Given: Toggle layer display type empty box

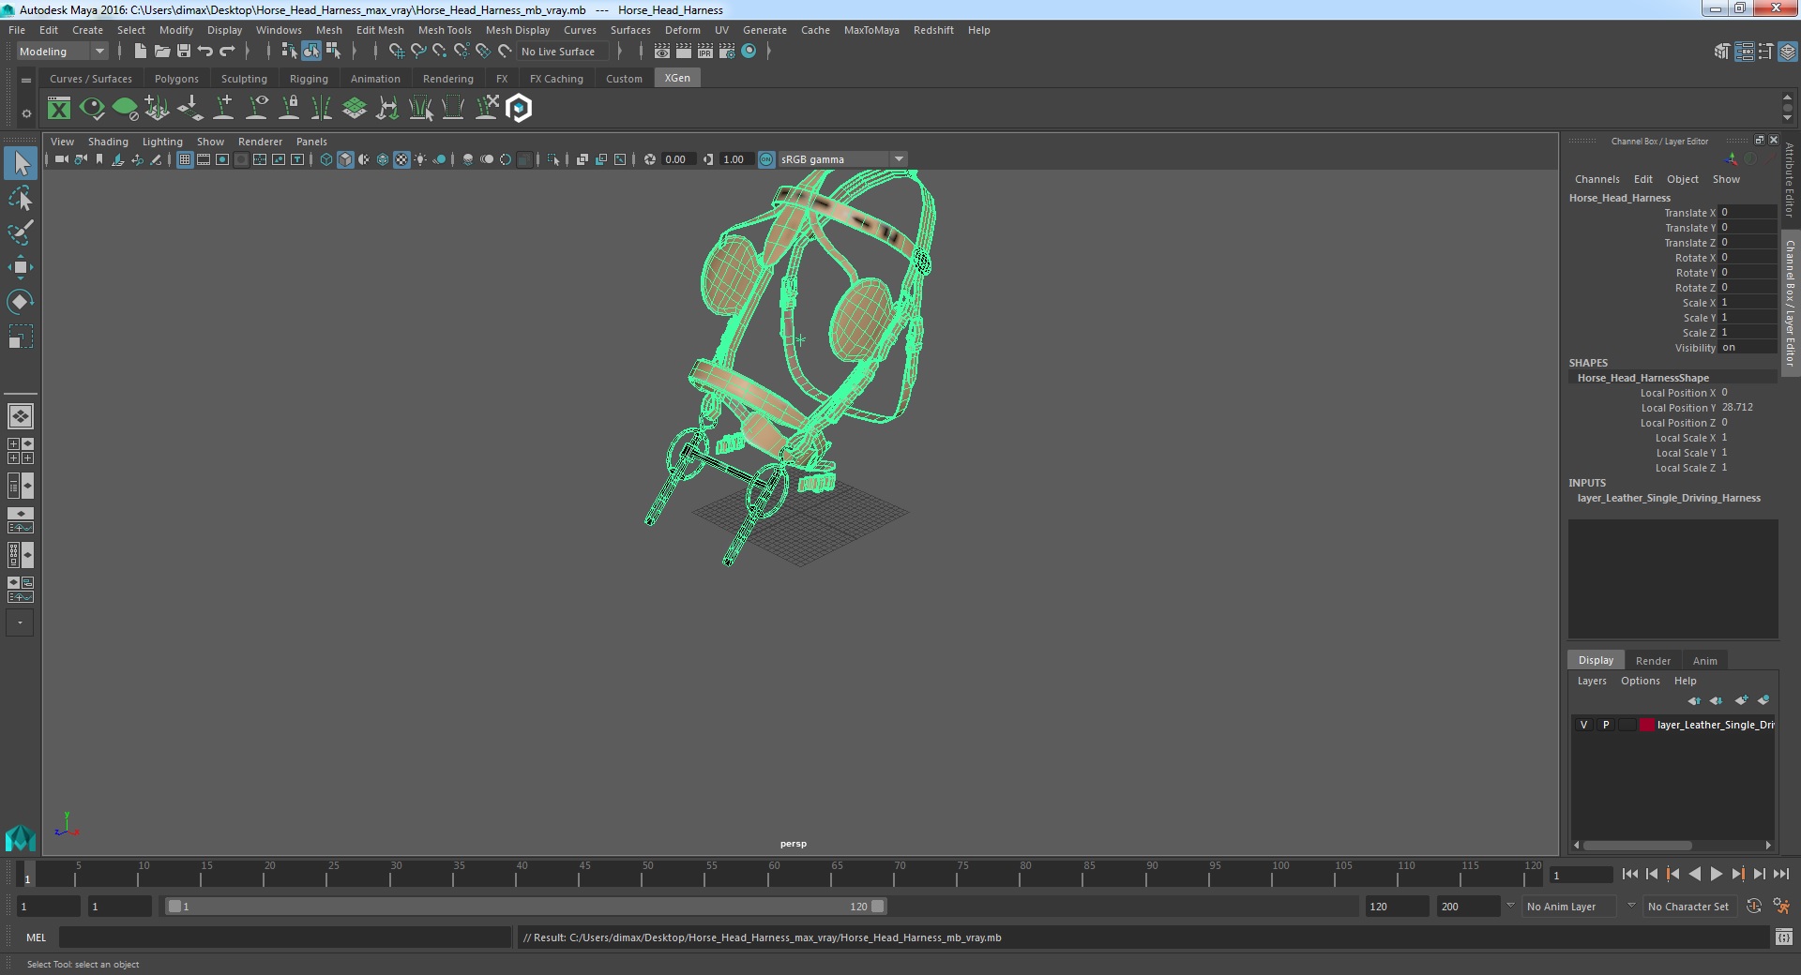Looking at the screenshot, I should (1627, 725).
